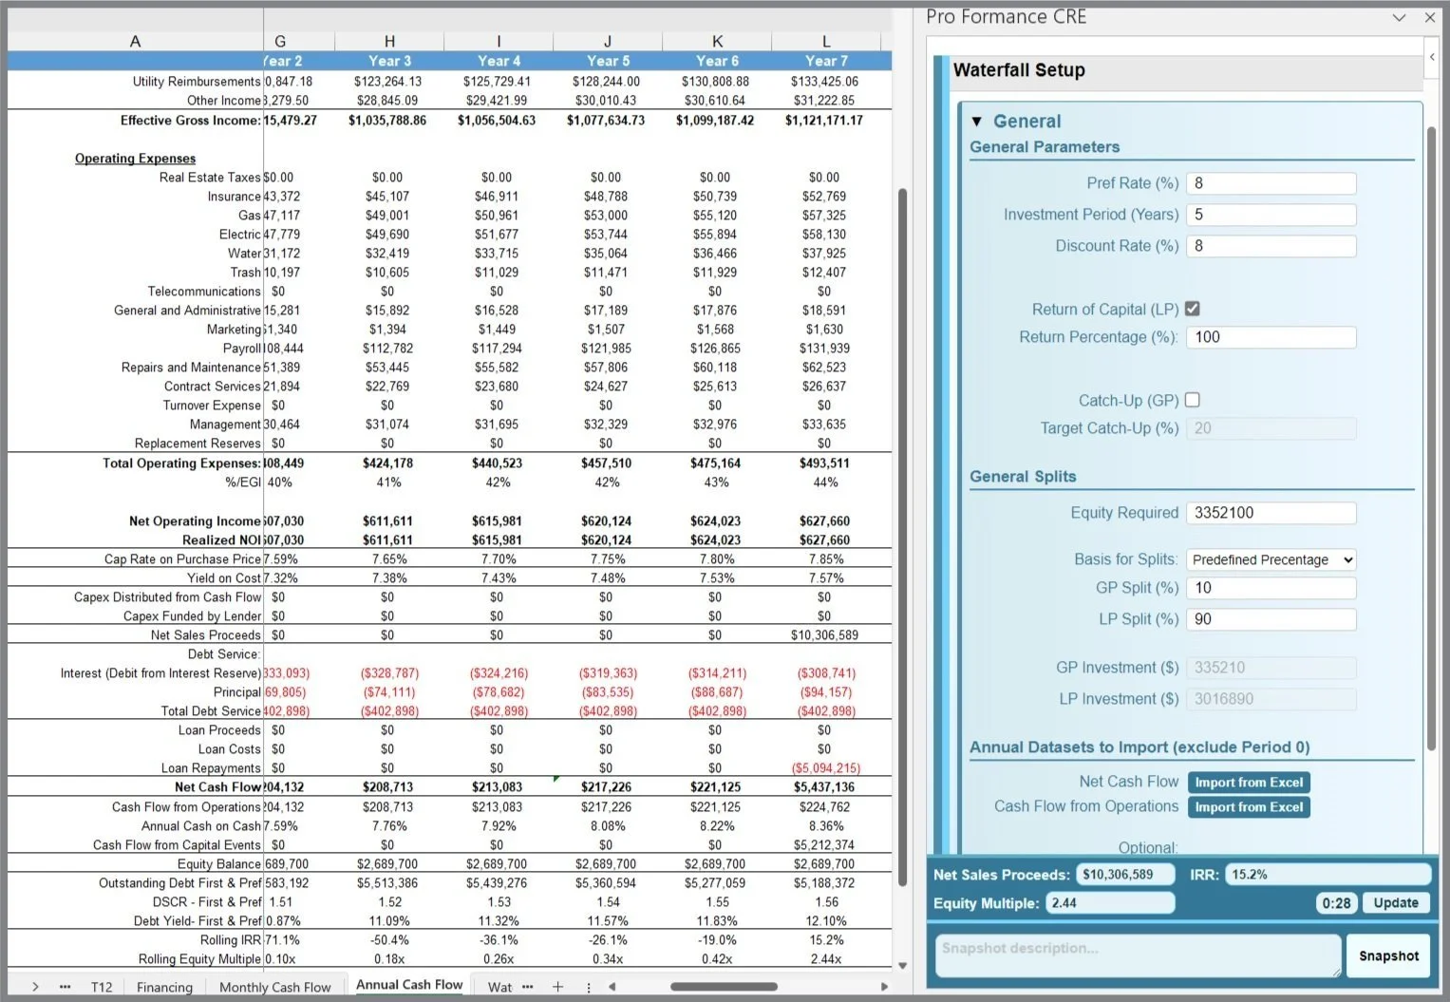The image size is (1450, 1002).
Task: Open the sheet list ellipsis icon near T12
Action: point(65,988)
